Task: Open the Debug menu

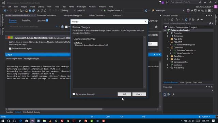Action: pos(41,6)
